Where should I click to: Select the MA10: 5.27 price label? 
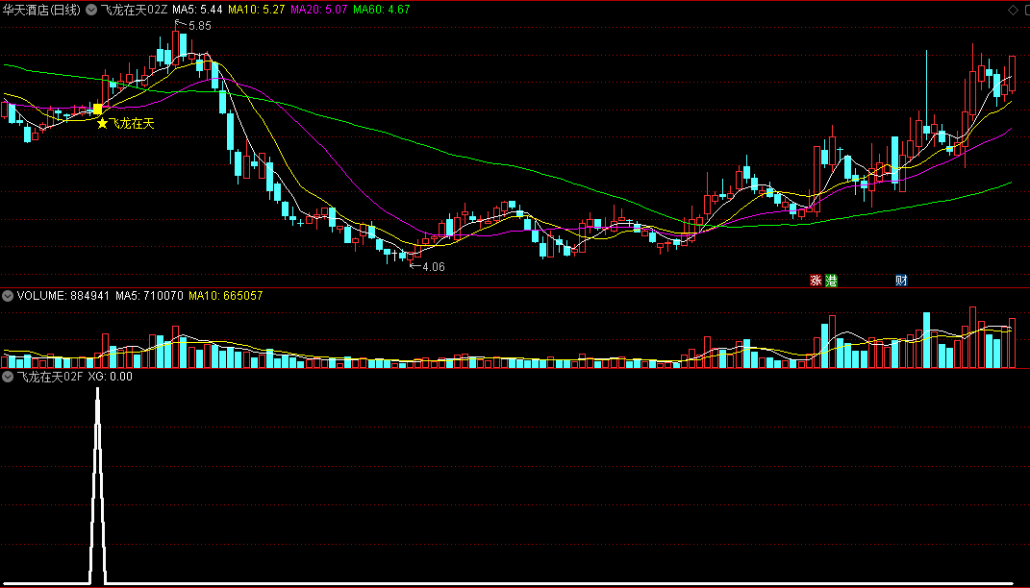256,10
